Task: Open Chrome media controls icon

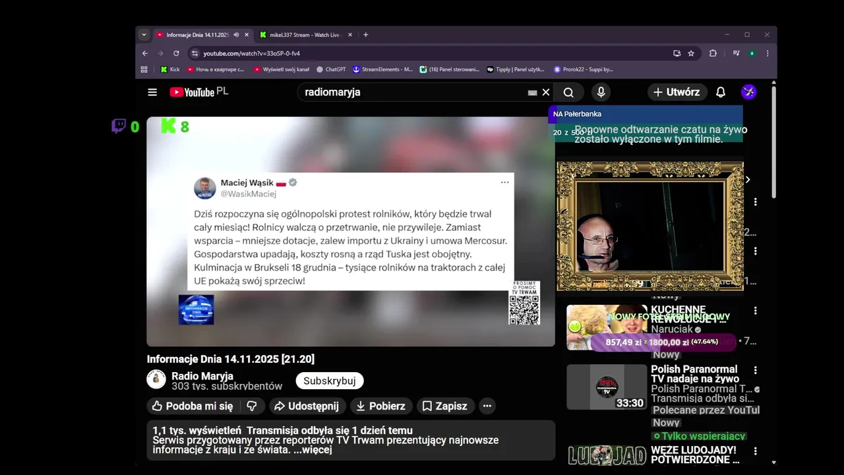Action: click(736, 53)
